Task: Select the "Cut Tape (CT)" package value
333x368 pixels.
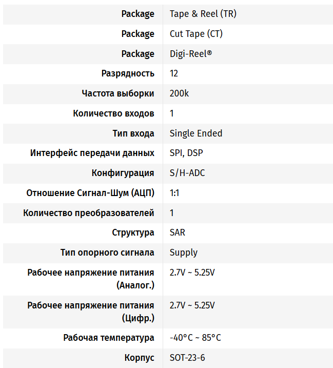Action: 196,34
